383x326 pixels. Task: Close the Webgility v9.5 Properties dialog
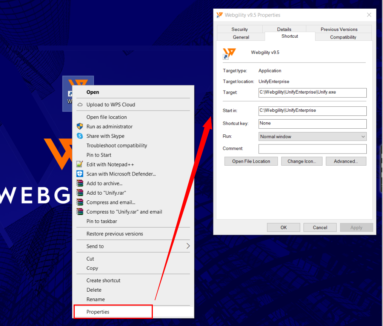click(x=369, y=15)
